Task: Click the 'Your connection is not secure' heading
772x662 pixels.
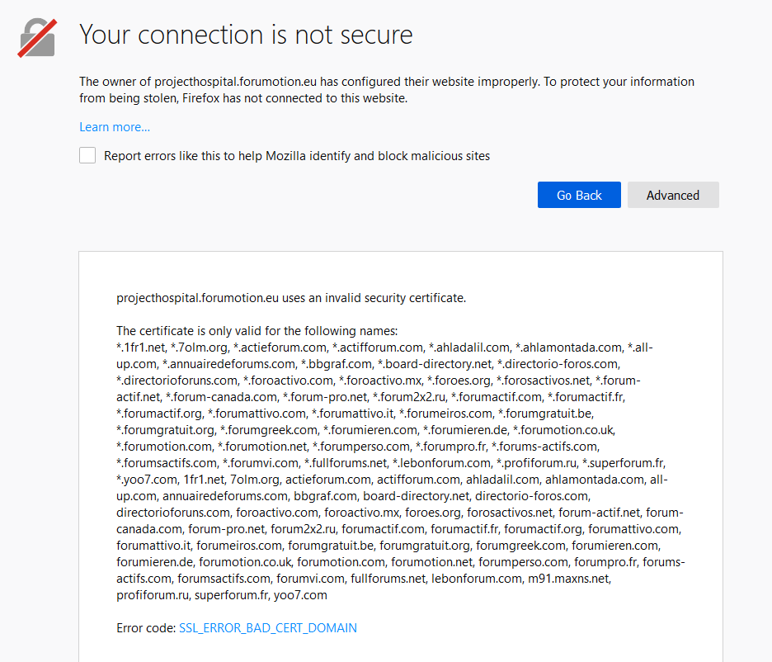Action: click(x=246, y=35)
